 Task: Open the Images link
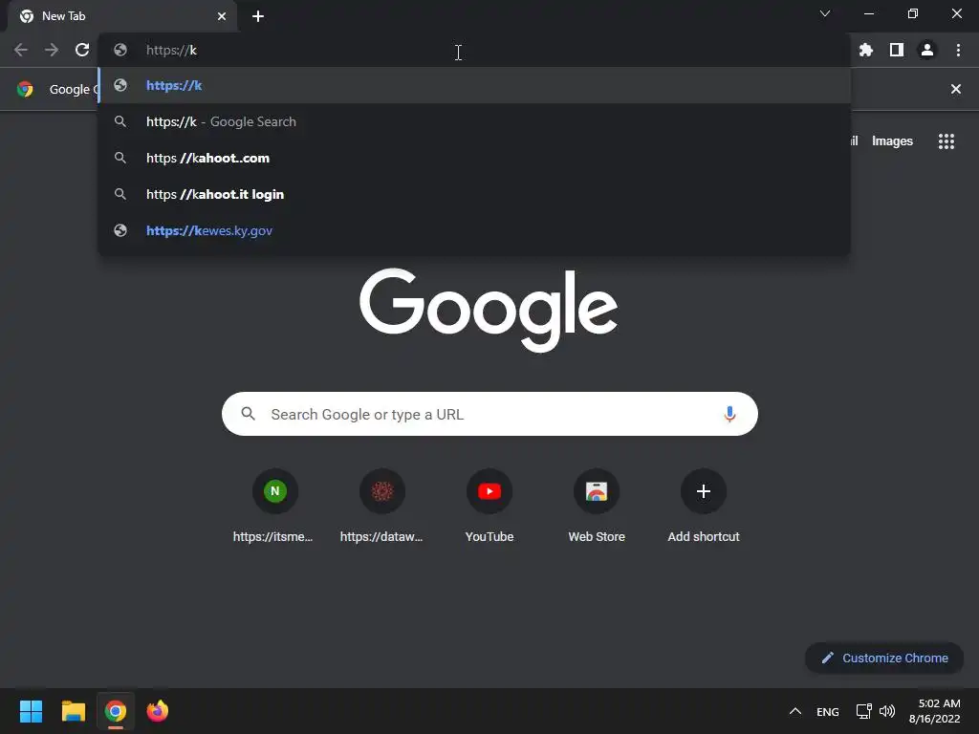pos(892,141)
